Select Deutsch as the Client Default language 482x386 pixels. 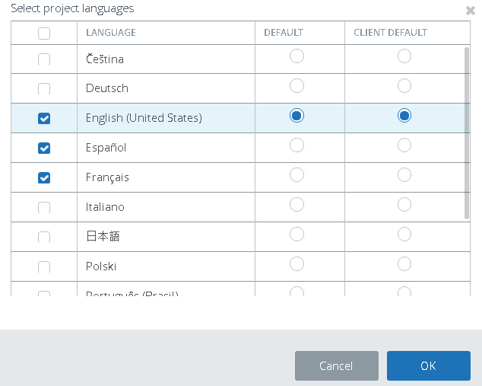click(404, 85)
